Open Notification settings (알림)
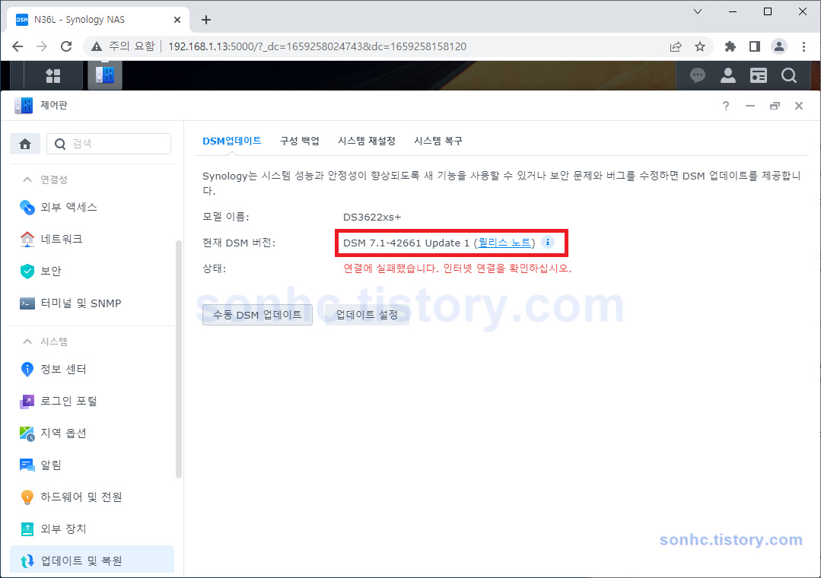Screen dimensions: 821x578 click(x=91, y=465)
